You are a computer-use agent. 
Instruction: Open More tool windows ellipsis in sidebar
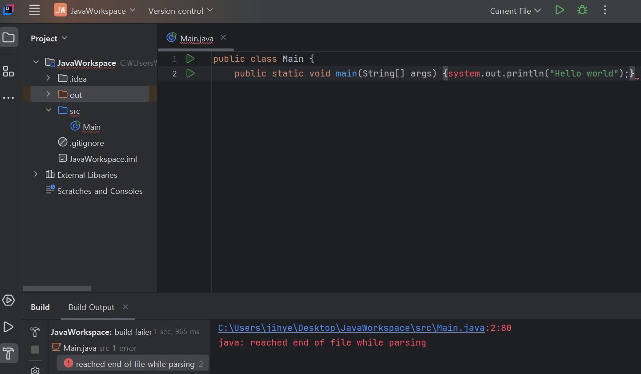tap(8, 98)
